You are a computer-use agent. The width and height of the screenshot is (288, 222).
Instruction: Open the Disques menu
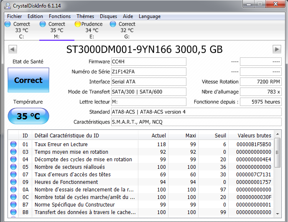108,16
